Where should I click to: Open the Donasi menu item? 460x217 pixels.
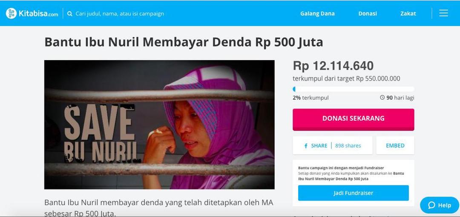coord(368,14)
